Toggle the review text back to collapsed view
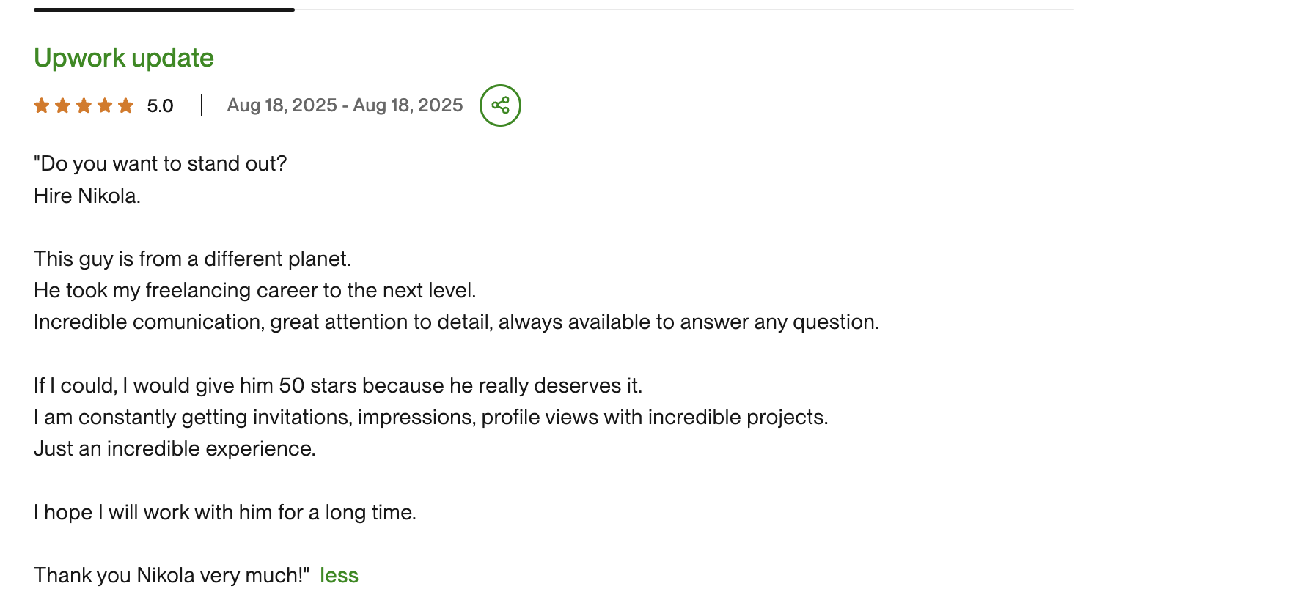Image resolution: width=1292 pixels, height=608 pixels. pos(339,576)
